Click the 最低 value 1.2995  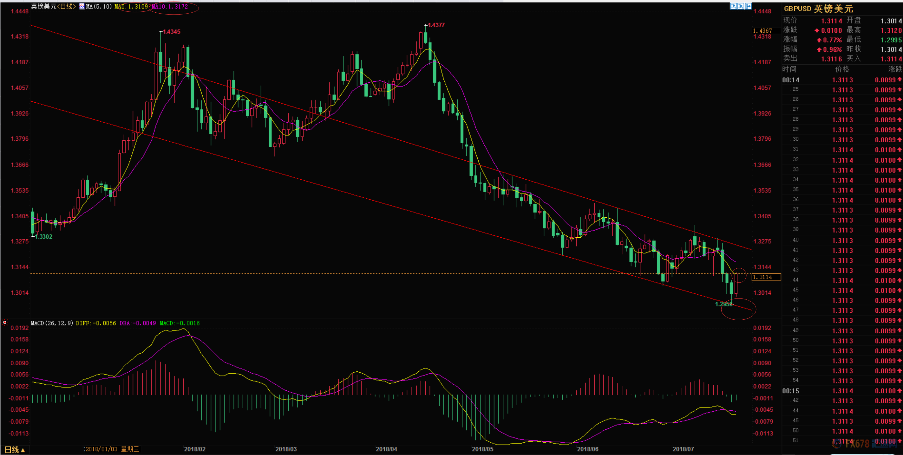pos(891,40)
